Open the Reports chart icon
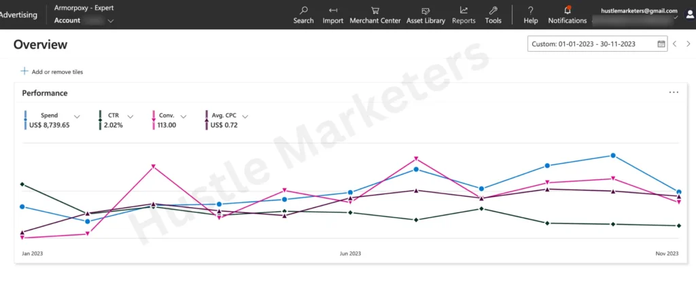 click(464, 10)
